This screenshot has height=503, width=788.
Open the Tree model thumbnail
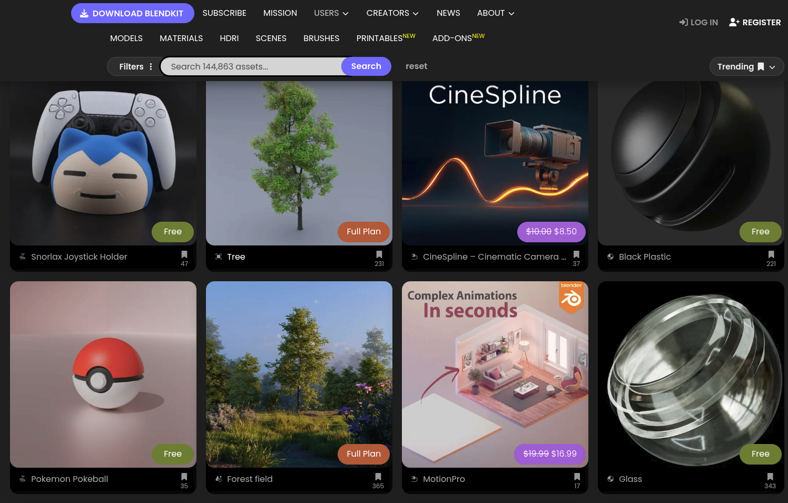[299, 163]
